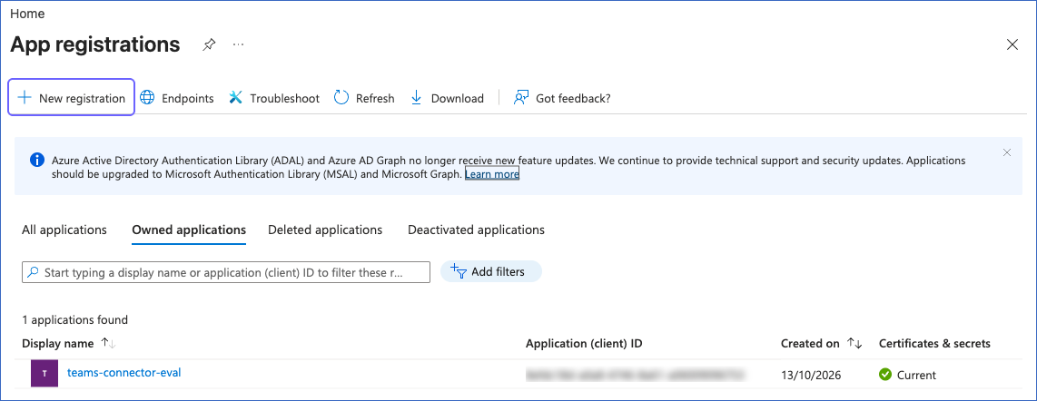Image resolution: width=1037 pixels, height=401 pixels.
Task: Switch to the Deleted applications tab
Action: pos(325,230)
